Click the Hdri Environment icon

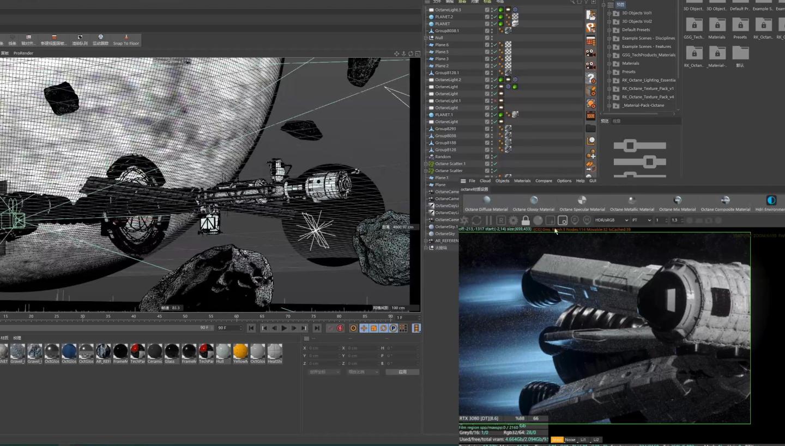pos(771,200)
